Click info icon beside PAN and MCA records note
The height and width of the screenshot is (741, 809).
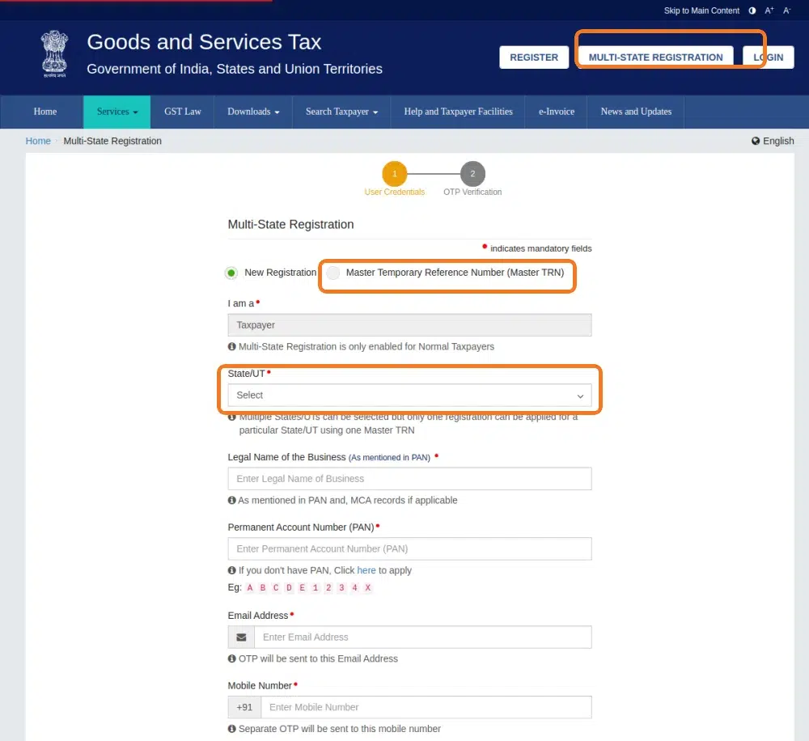click(232, 500)
